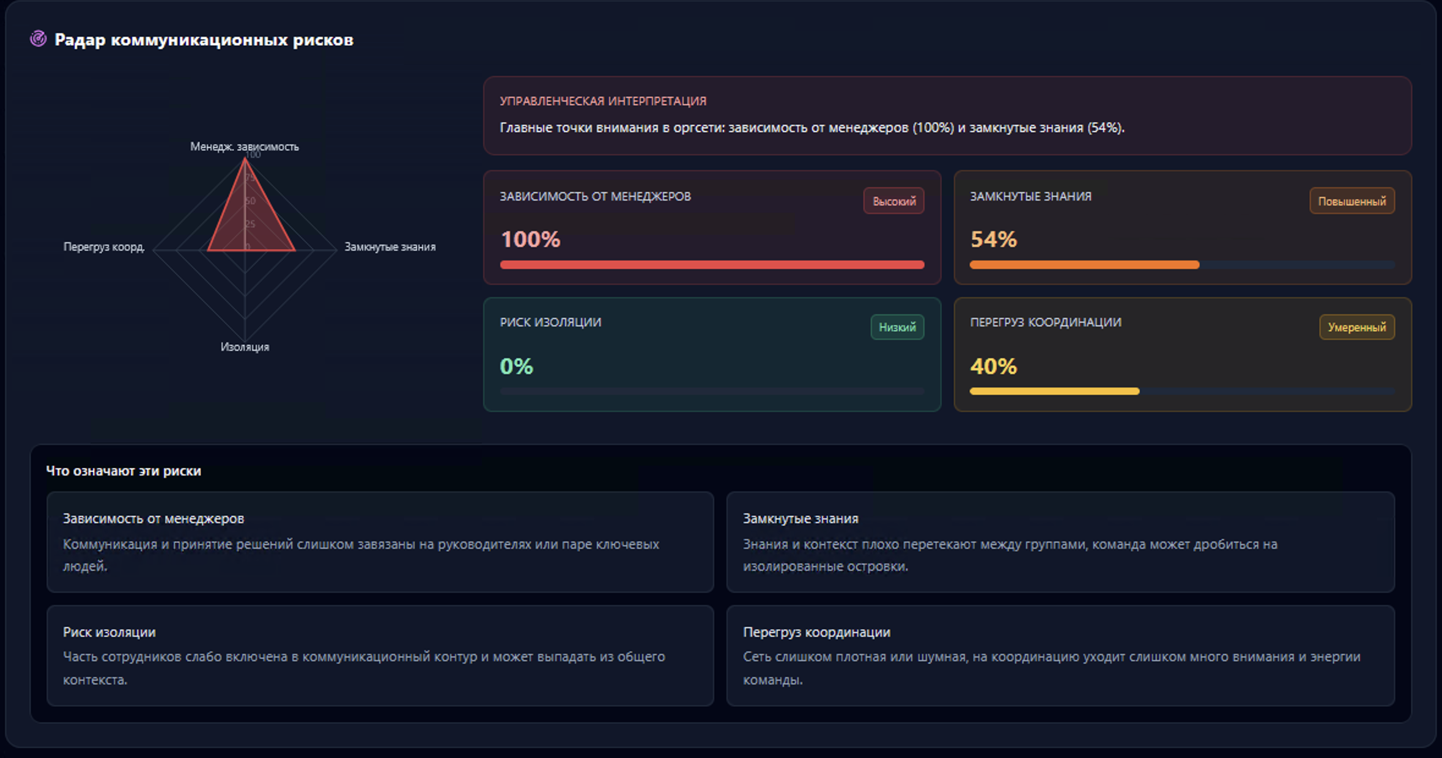Click the 'Что означают эти риски' heading
The image size is (1442, 758).
(124, 471)
